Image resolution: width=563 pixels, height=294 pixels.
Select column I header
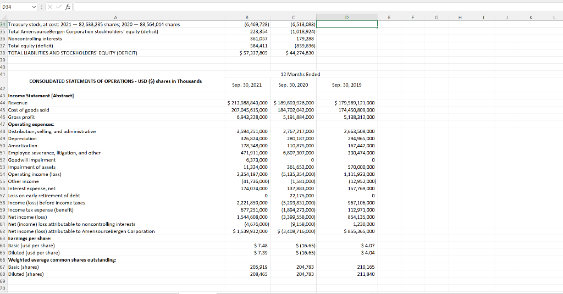[x=483, y=17]
